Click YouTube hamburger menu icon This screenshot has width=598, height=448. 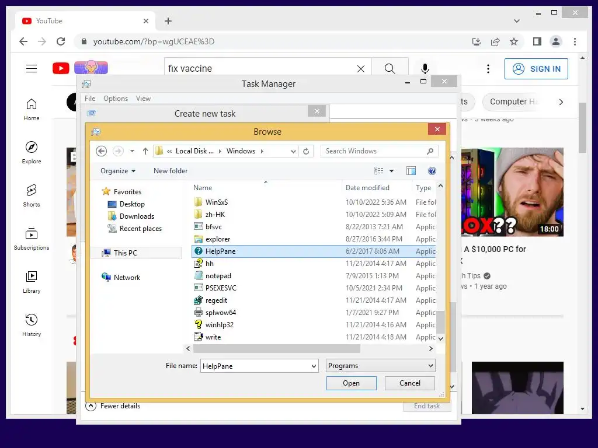32,69
